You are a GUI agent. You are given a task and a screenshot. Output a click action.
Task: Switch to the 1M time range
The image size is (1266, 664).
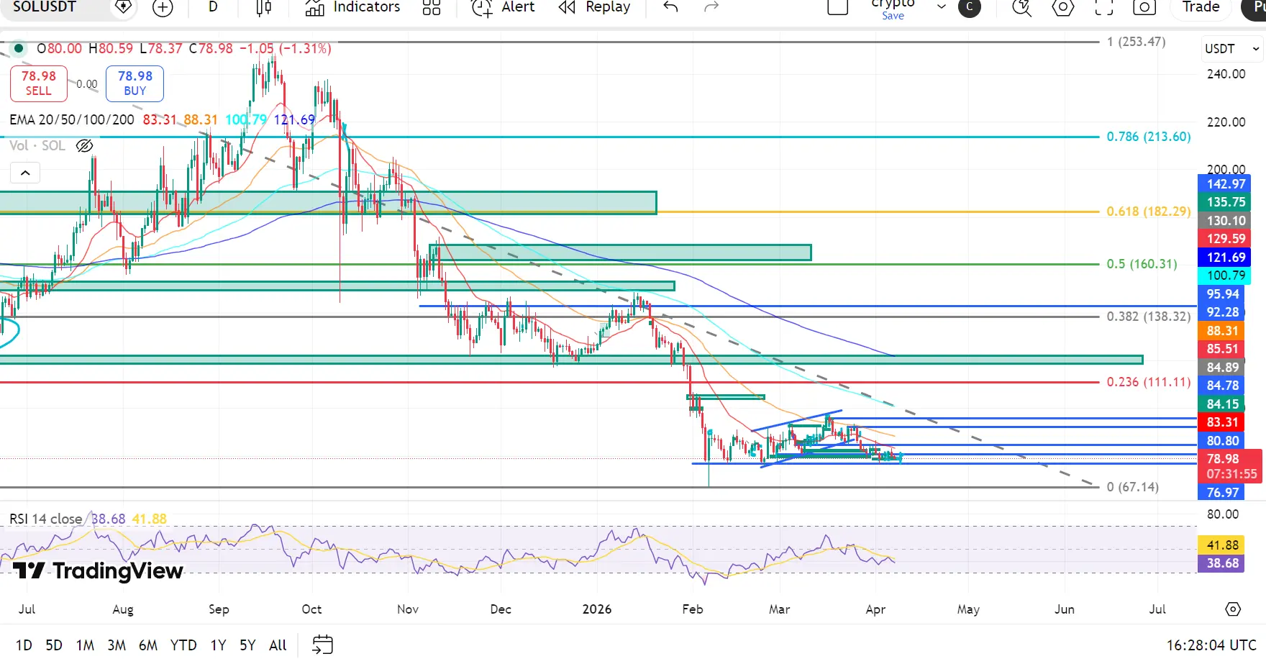point(85,645)
